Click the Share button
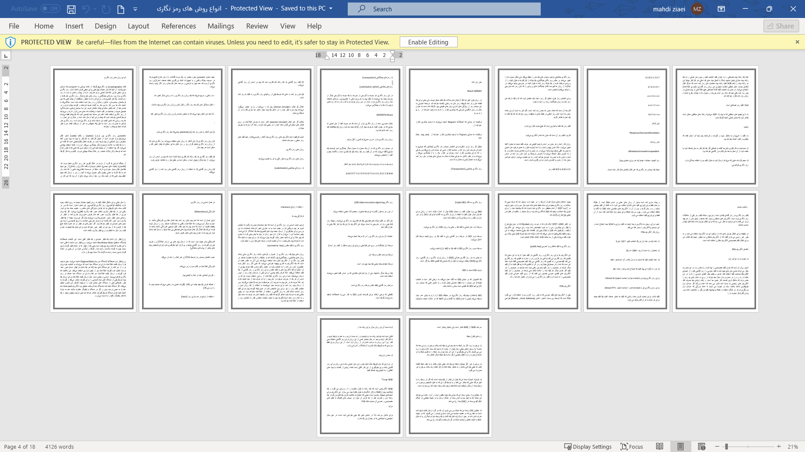805x452 pixels. pos(781,26)
